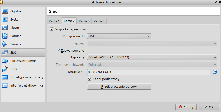Go to Interfejs użytkownika label
221x112 pixels.
coord(27,85)
